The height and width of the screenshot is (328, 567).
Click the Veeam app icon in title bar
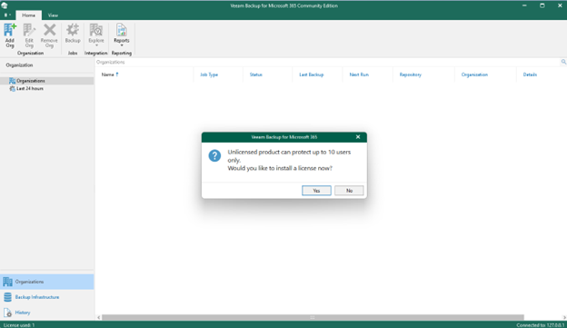click(5, 5)
